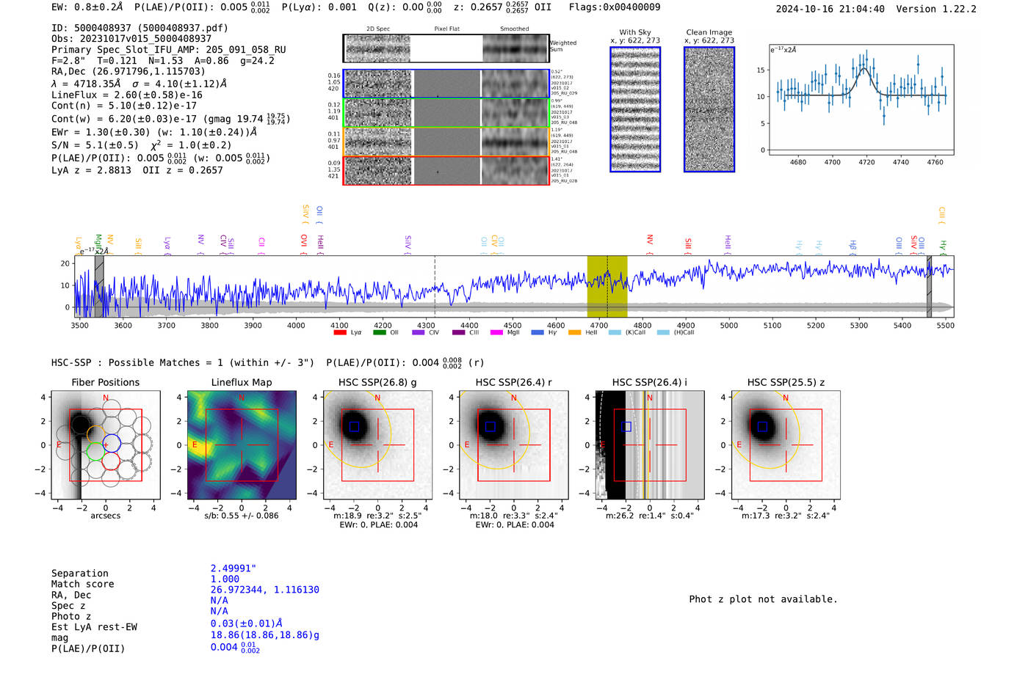The image size is (1028, 699).
Task: Select the green-outlined fiber spectrum row
Action: (446, 113)
